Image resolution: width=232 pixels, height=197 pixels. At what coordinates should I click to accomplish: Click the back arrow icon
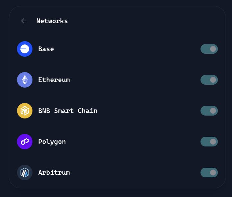[24, 21]
